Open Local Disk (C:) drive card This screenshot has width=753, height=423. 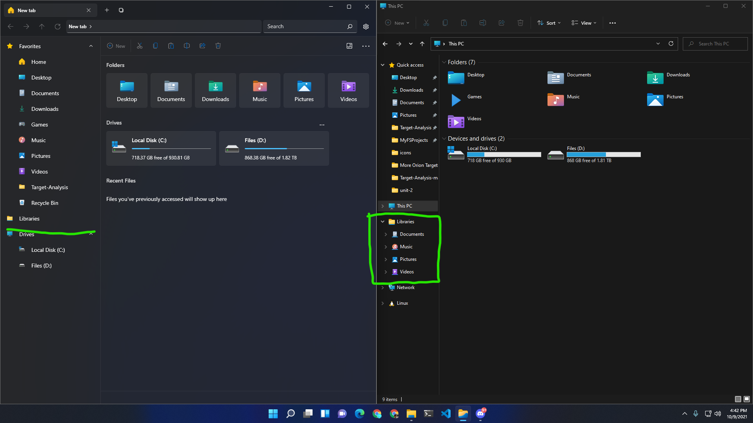pos(161,148)
